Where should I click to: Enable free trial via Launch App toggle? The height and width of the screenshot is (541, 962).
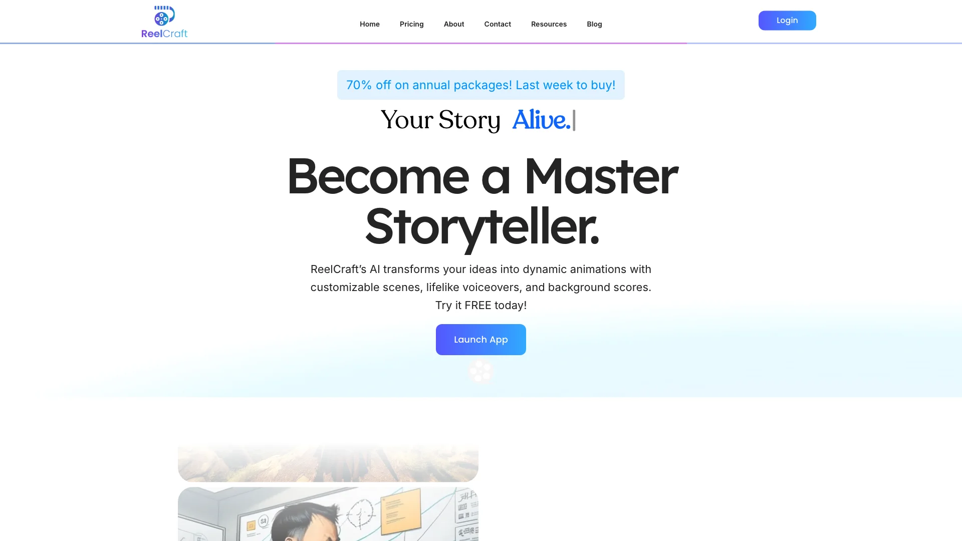click(x=480, y=340)
